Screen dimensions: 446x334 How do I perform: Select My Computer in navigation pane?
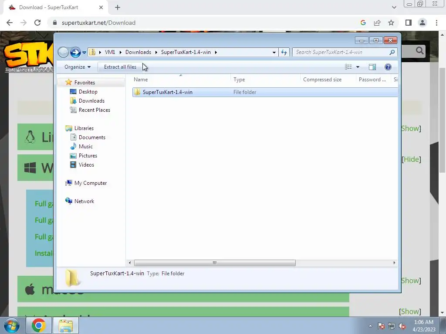click(91, 183)
